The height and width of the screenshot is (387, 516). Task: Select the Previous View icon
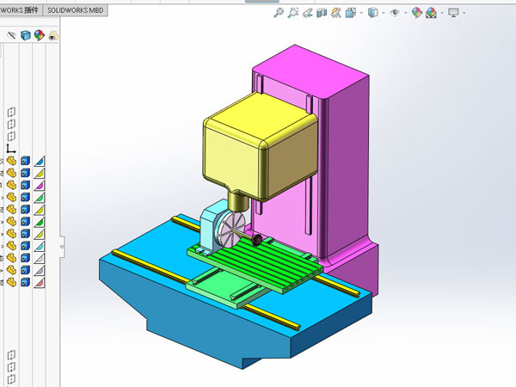tap(309, 13)
